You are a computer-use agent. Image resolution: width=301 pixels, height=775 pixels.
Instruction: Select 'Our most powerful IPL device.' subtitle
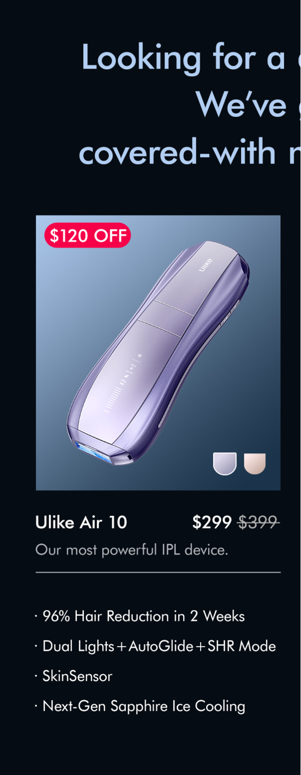[x=132, y=550]
